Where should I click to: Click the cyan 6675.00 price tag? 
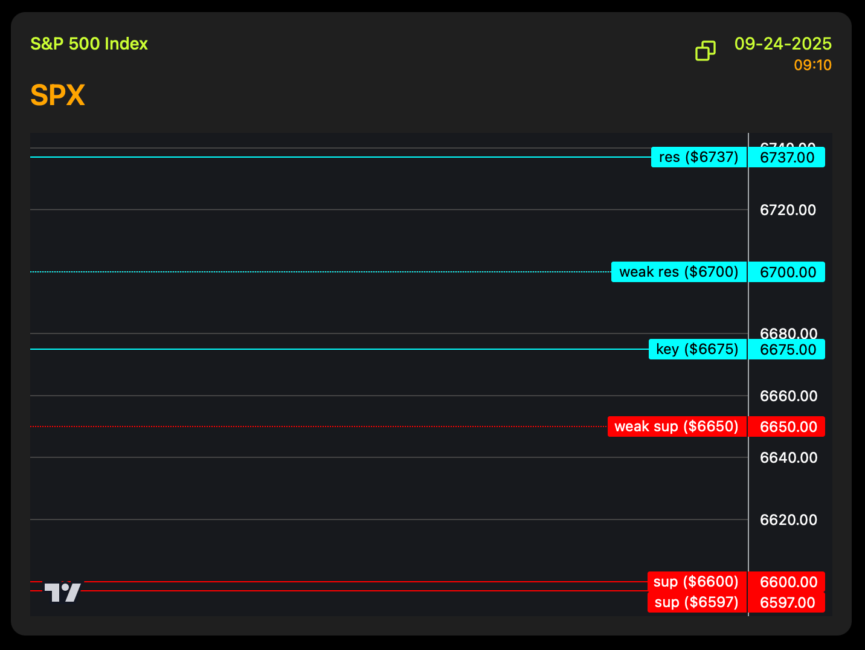(786, 350)
